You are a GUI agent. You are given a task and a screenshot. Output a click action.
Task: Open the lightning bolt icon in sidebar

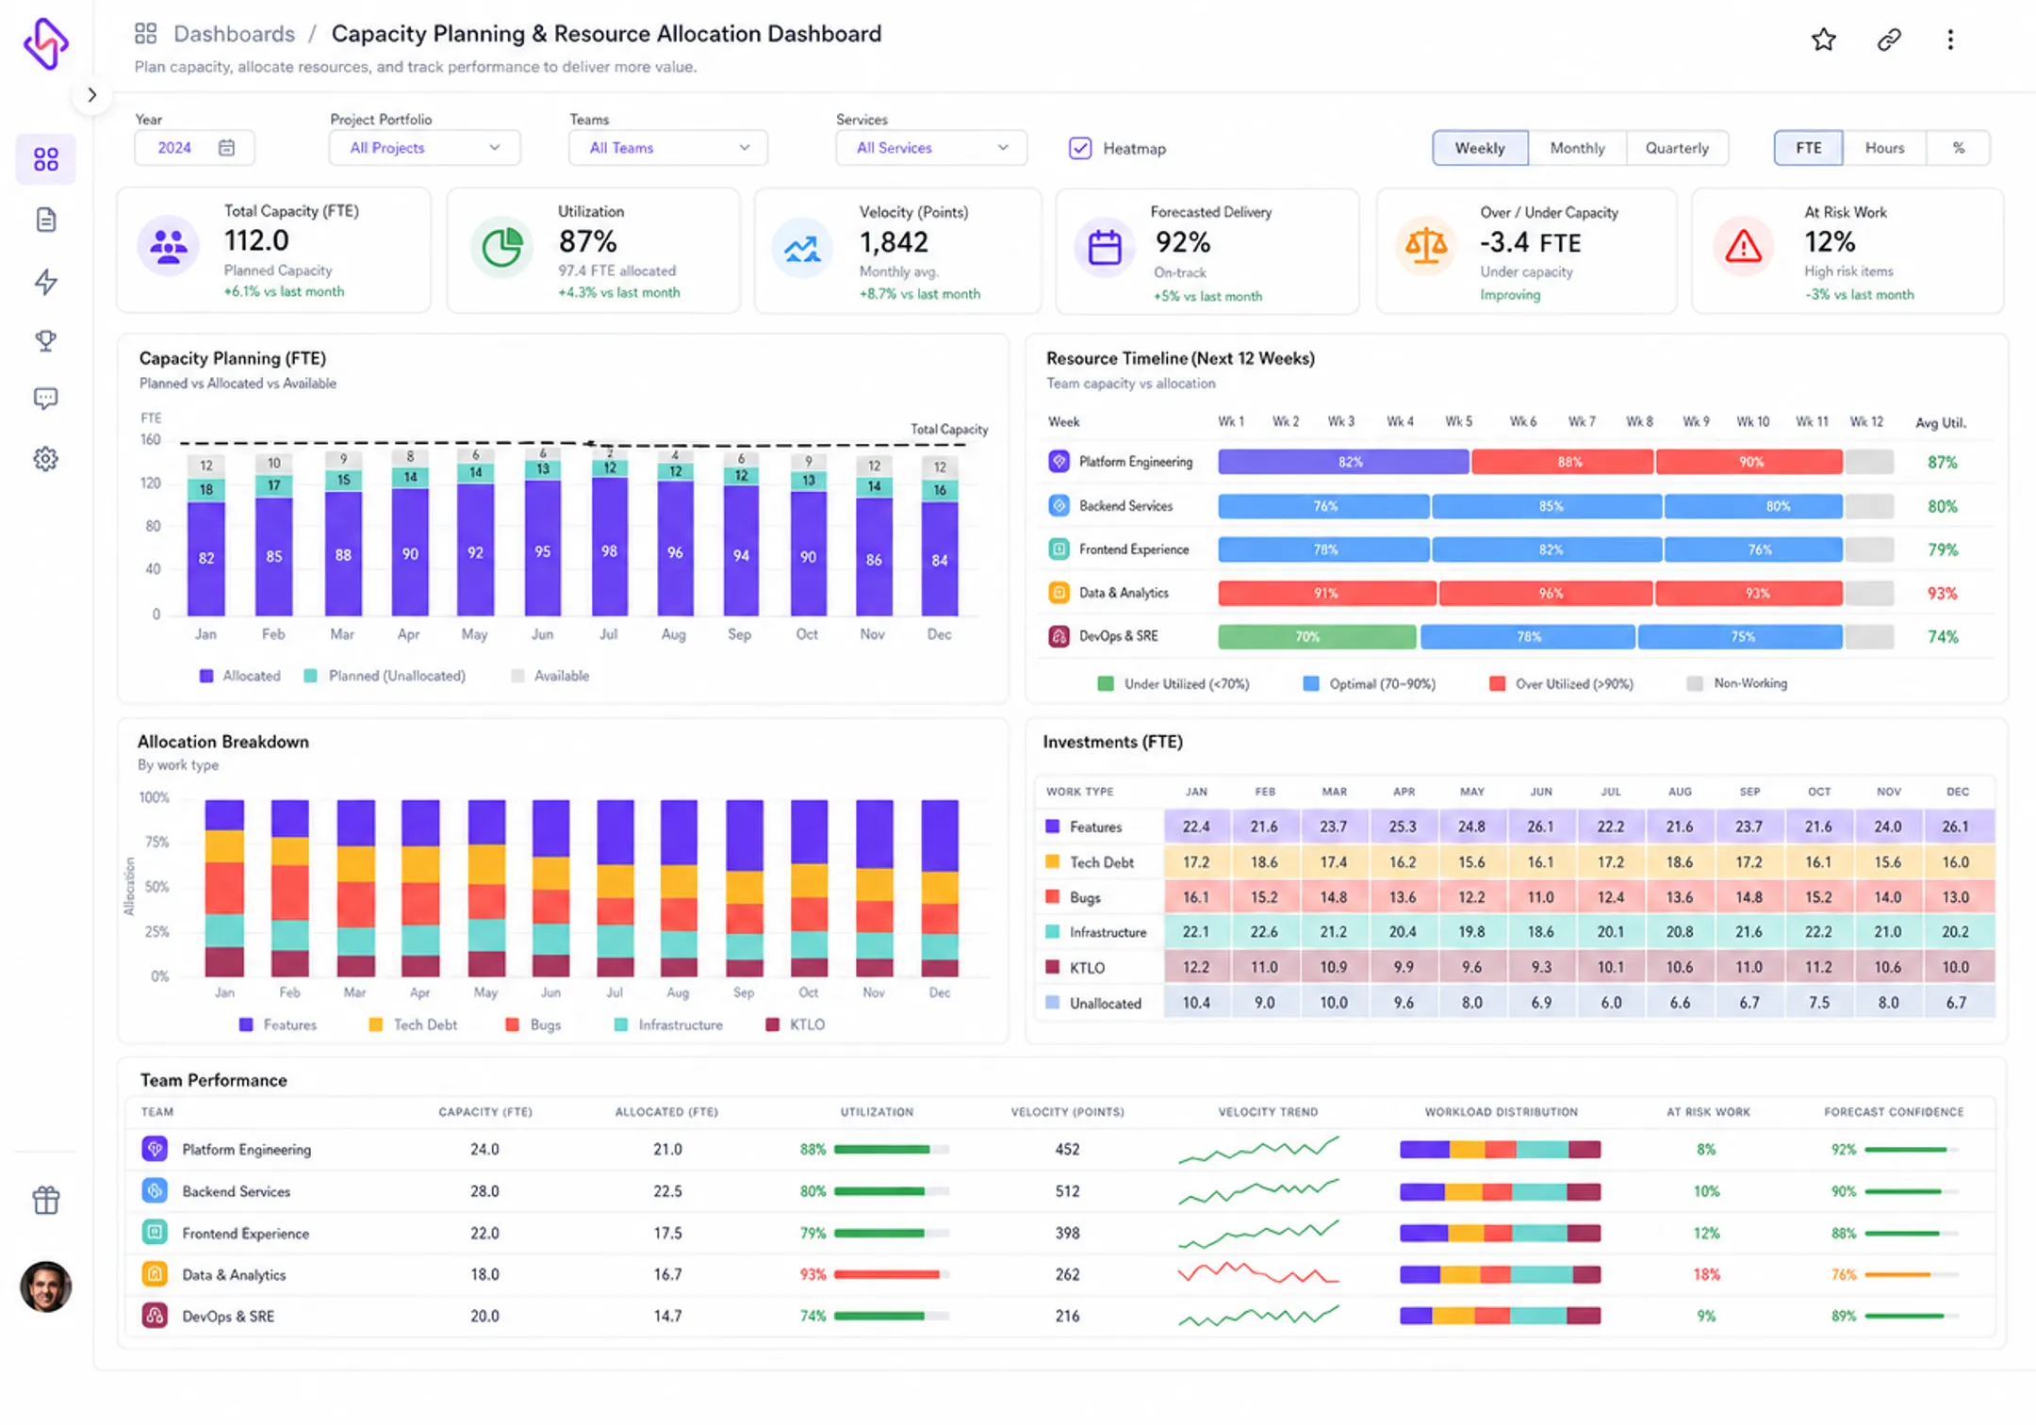pyautogui.click(x=46, y=281)
